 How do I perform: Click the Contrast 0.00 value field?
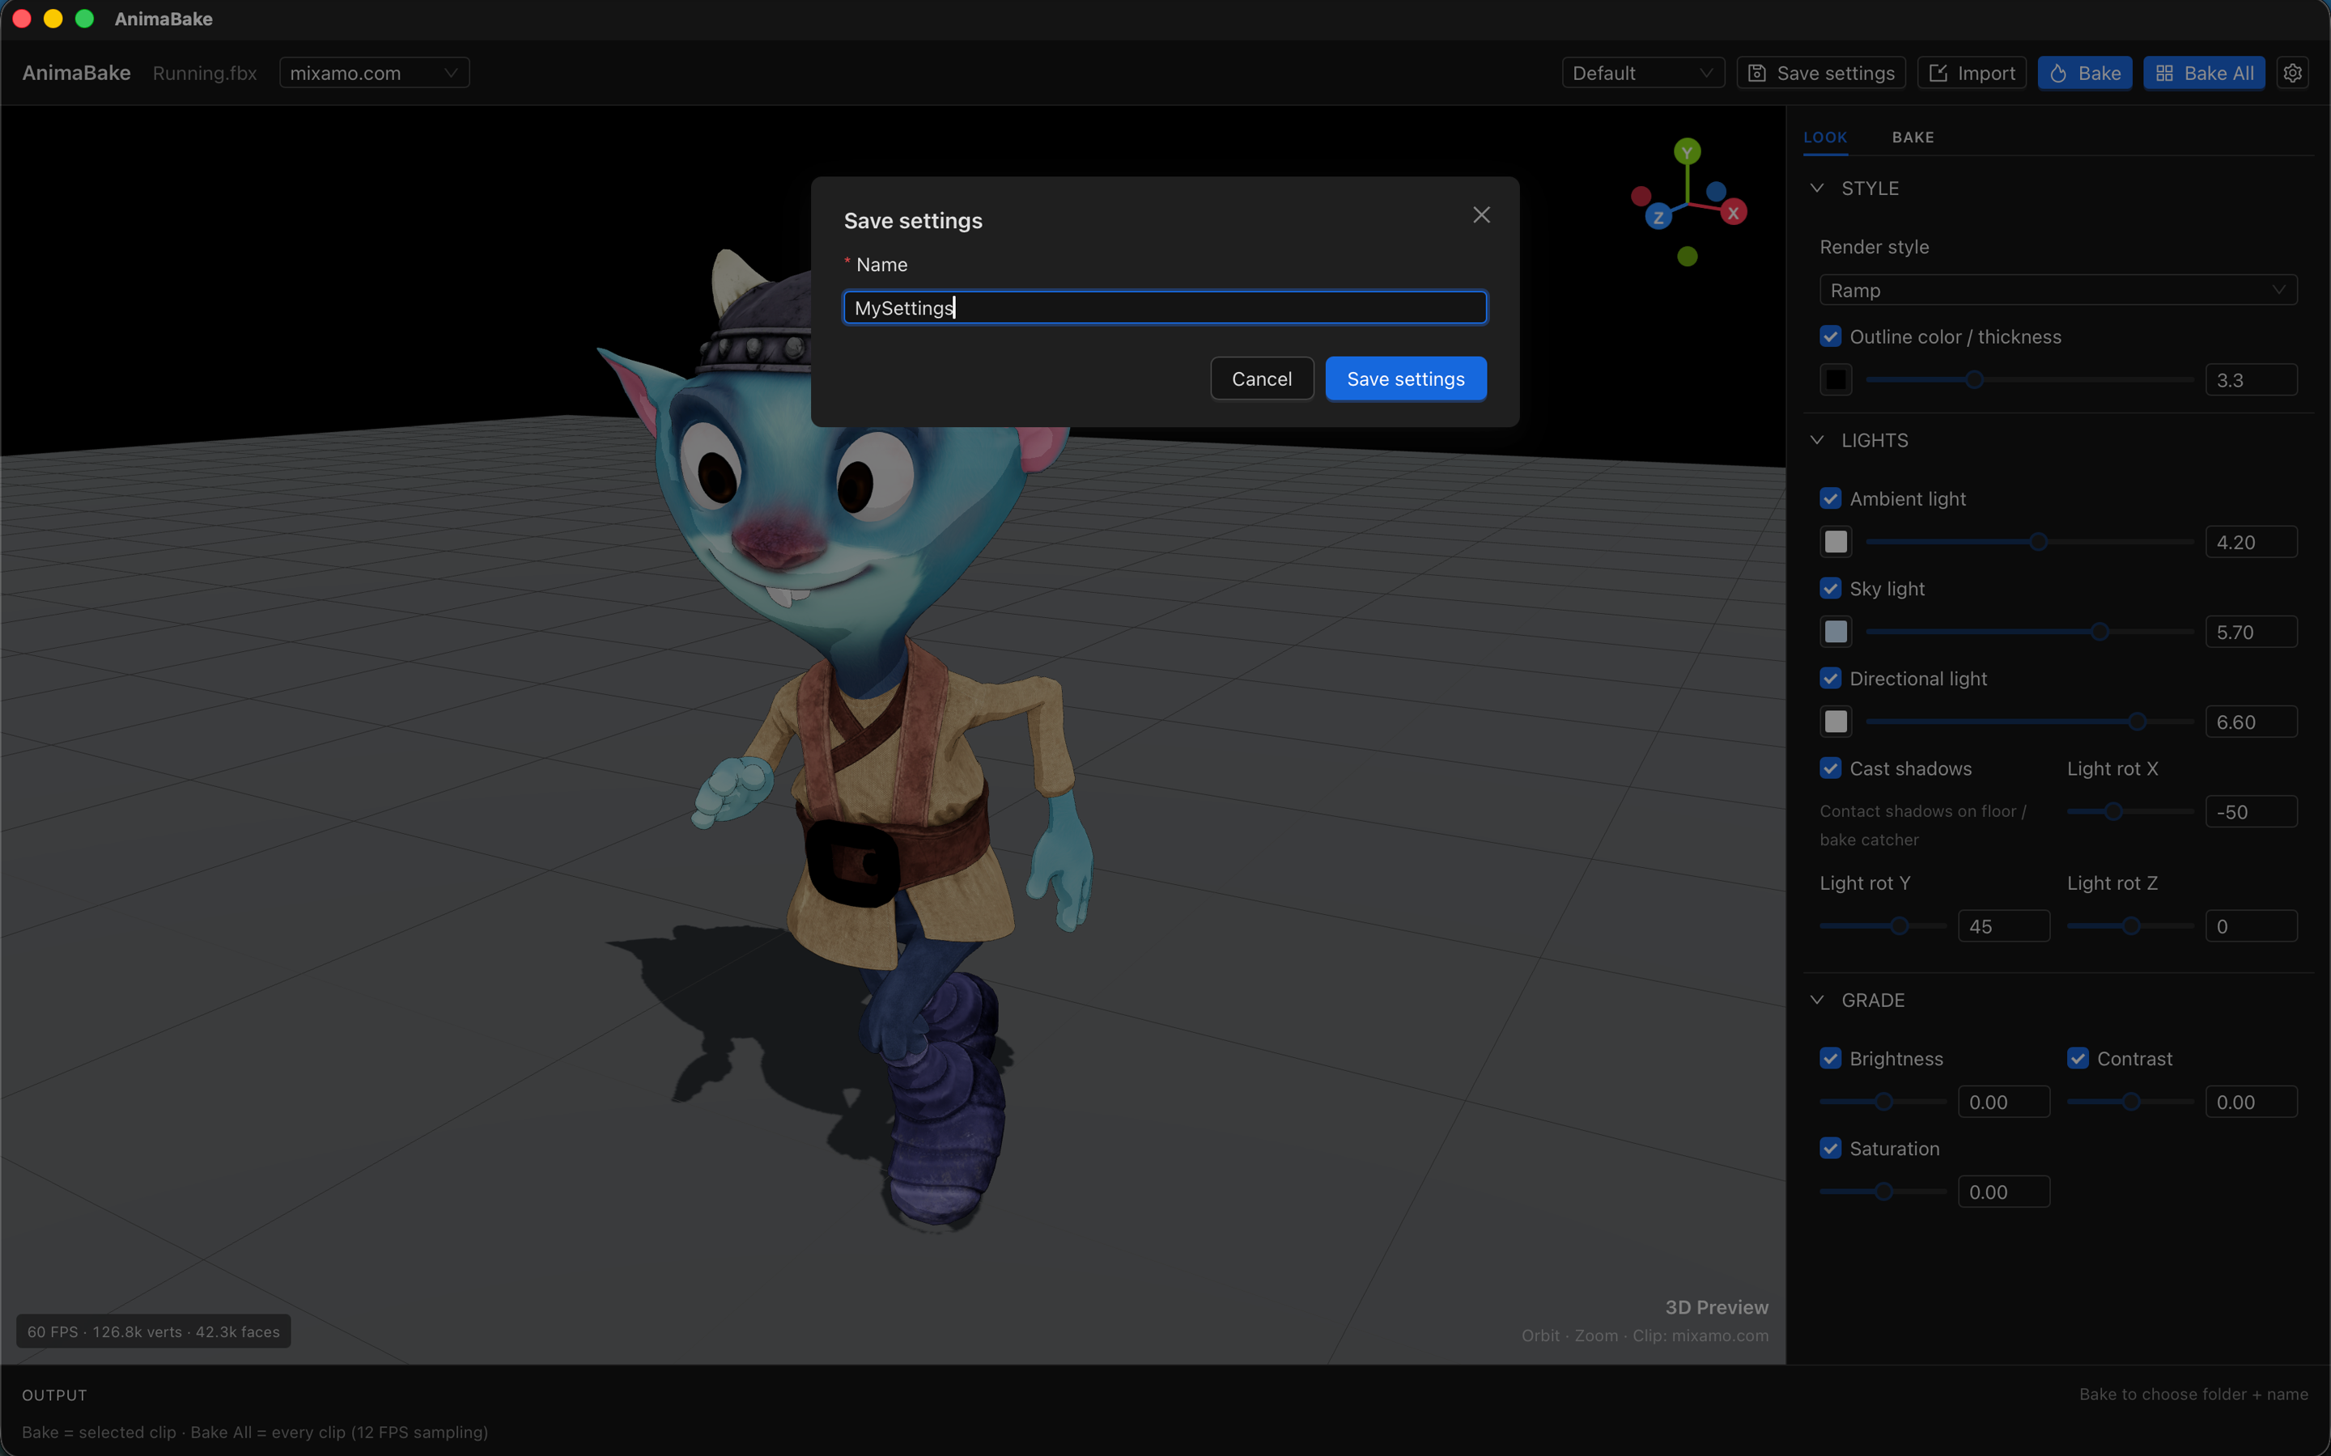tap(2251, 1102)
